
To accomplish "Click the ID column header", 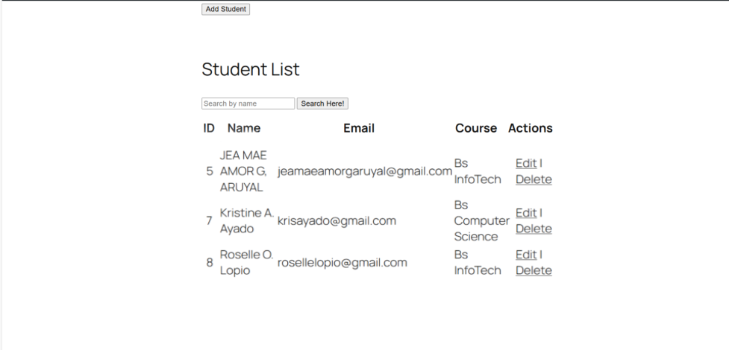I will (209, 128).
